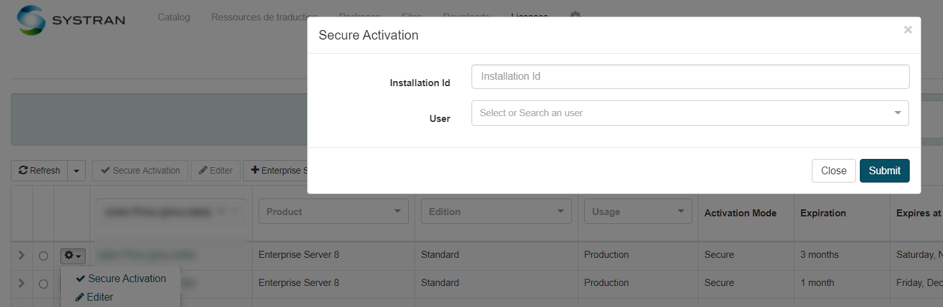The height and width of the screenshot is (307, 943).
Task: Open the Product filter dropdown
Action: (x=333, y=211)
